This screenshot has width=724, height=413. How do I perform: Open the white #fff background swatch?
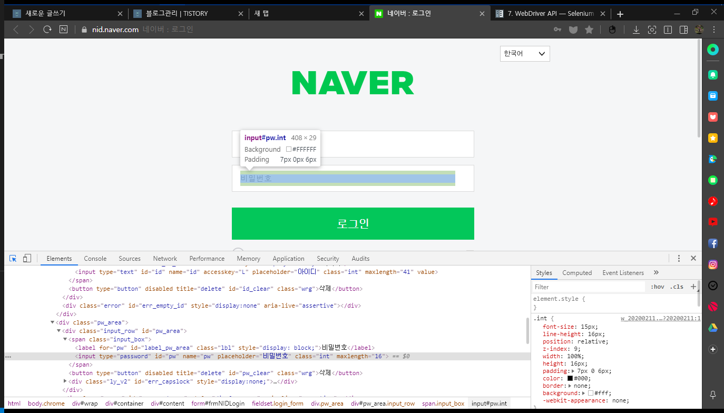tap(591, 393)
